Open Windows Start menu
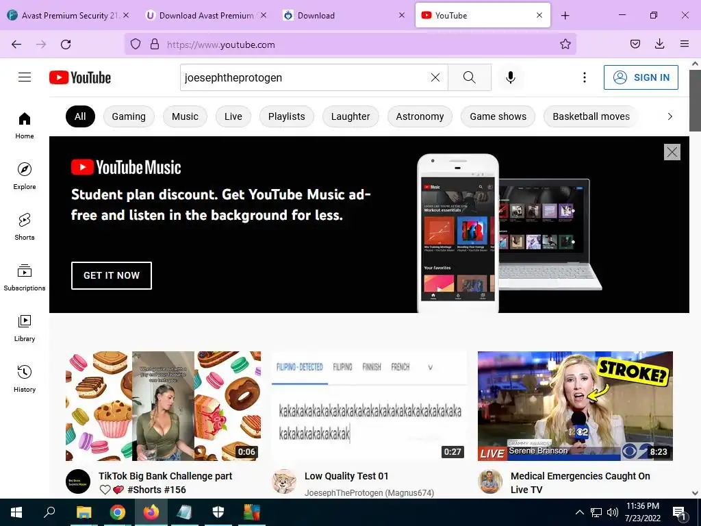 pos(16,512)
